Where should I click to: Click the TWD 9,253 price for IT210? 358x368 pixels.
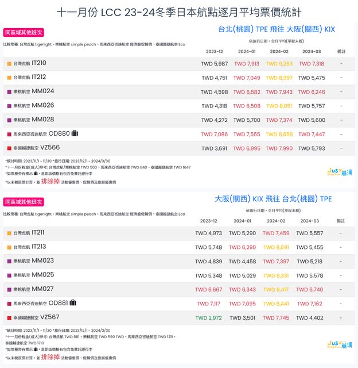(x=278, y=64)
